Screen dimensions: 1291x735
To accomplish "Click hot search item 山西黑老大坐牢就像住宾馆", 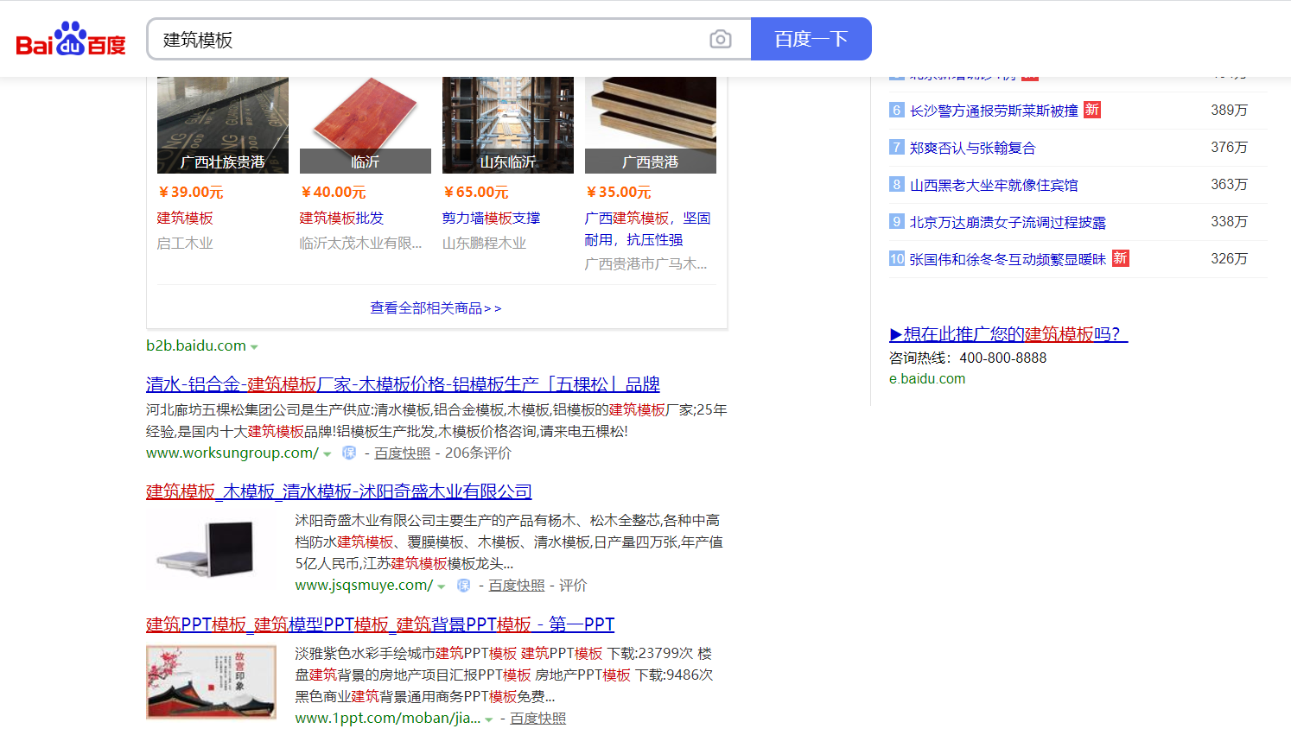I will [993, 185].
